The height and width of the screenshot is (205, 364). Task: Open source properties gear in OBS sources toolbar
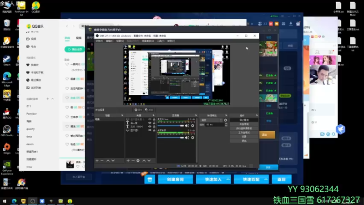[138, 161]
